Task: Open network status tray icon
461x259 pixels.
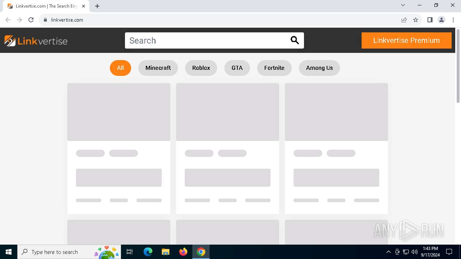Action: click(406, 252)
